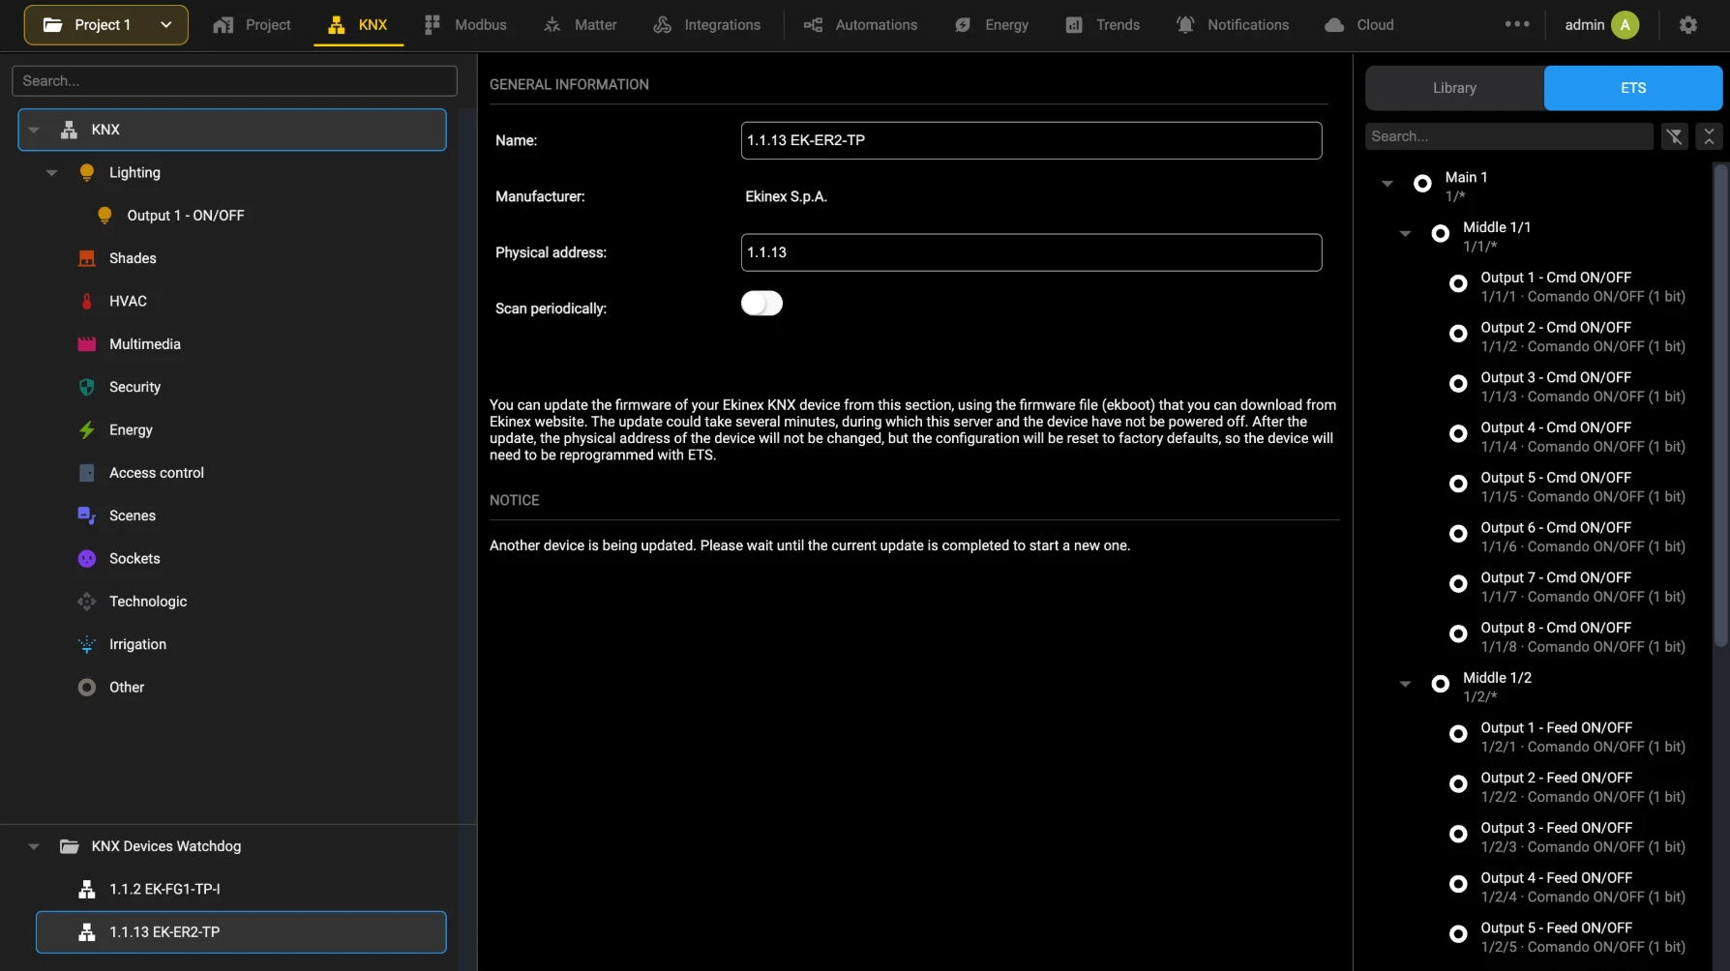Select the Middle 1/2 group marker

pyautogui.click(x=1441, y=684)
